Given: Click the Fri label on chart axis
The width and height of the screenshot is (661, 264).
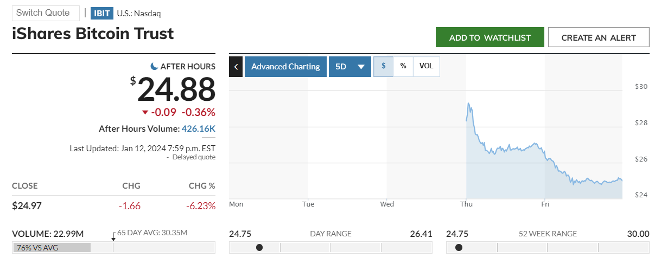Looking at the screenshot, I should [545, 204].
